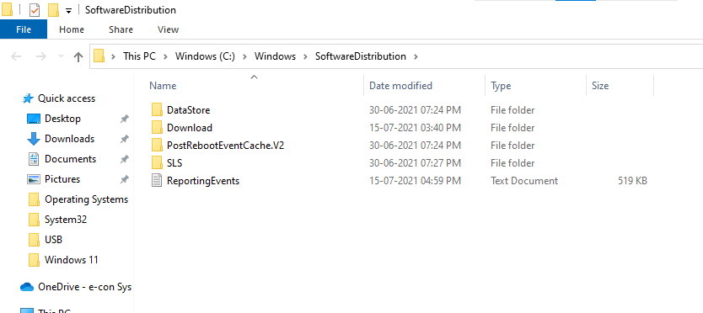
Task: Click the Quick access star icon
Action: [x=28, y=98]
